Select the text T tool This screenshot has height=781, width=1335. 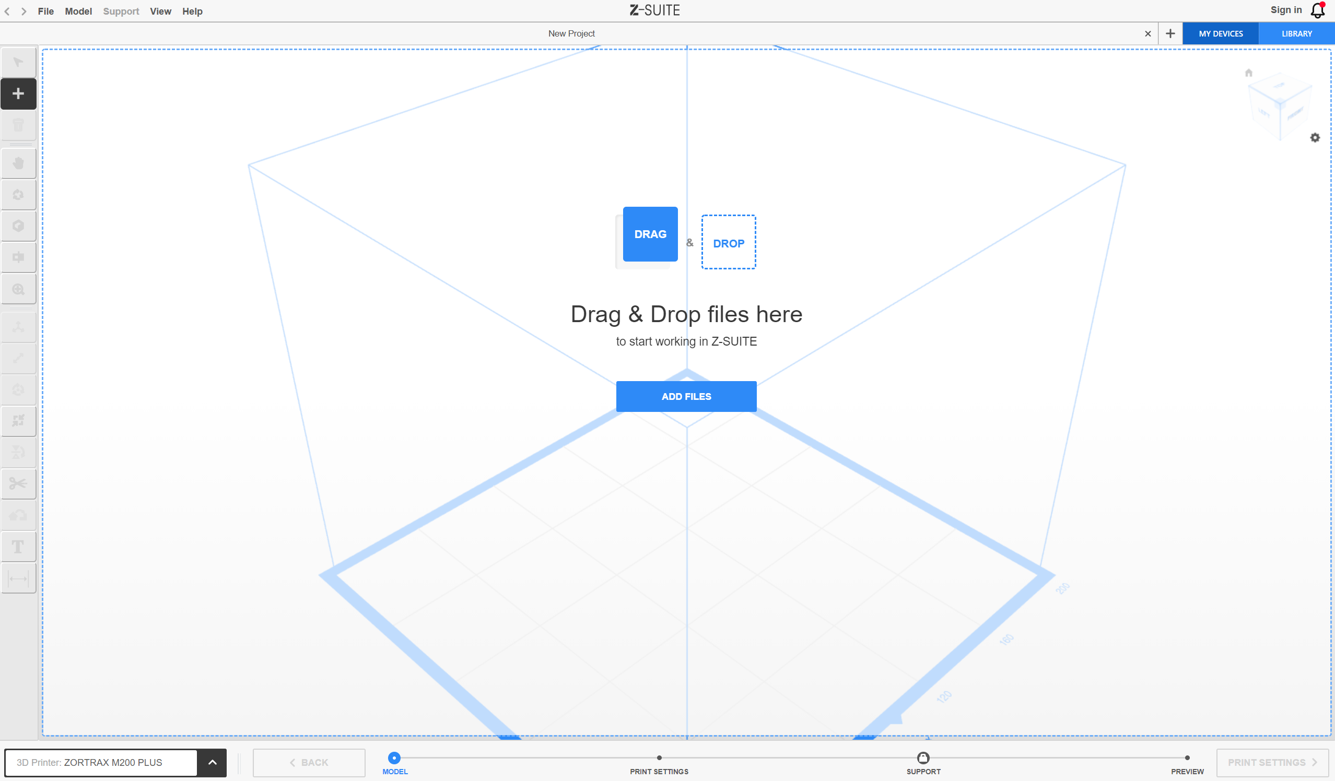(19, 547)
